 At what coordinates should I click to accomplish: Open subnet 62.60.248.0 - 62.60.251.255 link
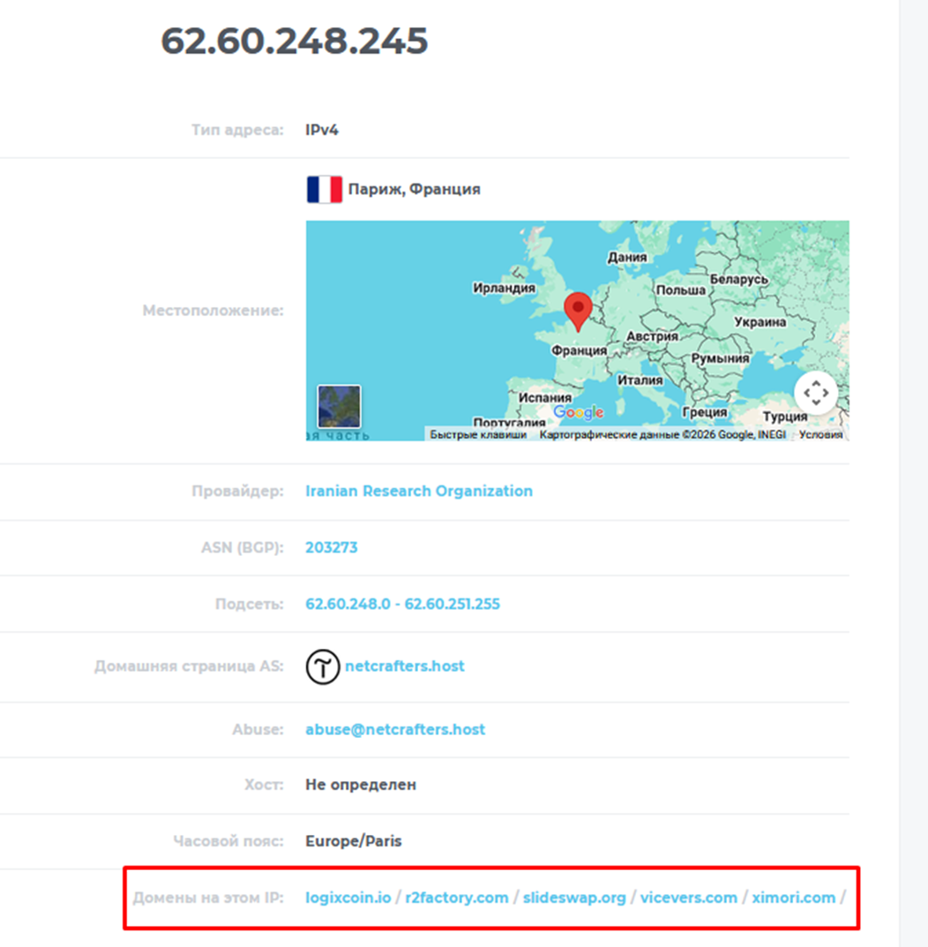coord(403,604)
